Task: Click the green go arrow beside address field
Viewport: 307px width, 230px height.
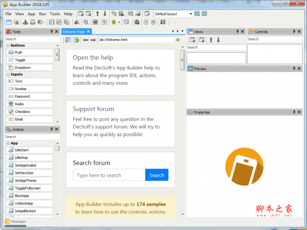Action: (178, 40)
